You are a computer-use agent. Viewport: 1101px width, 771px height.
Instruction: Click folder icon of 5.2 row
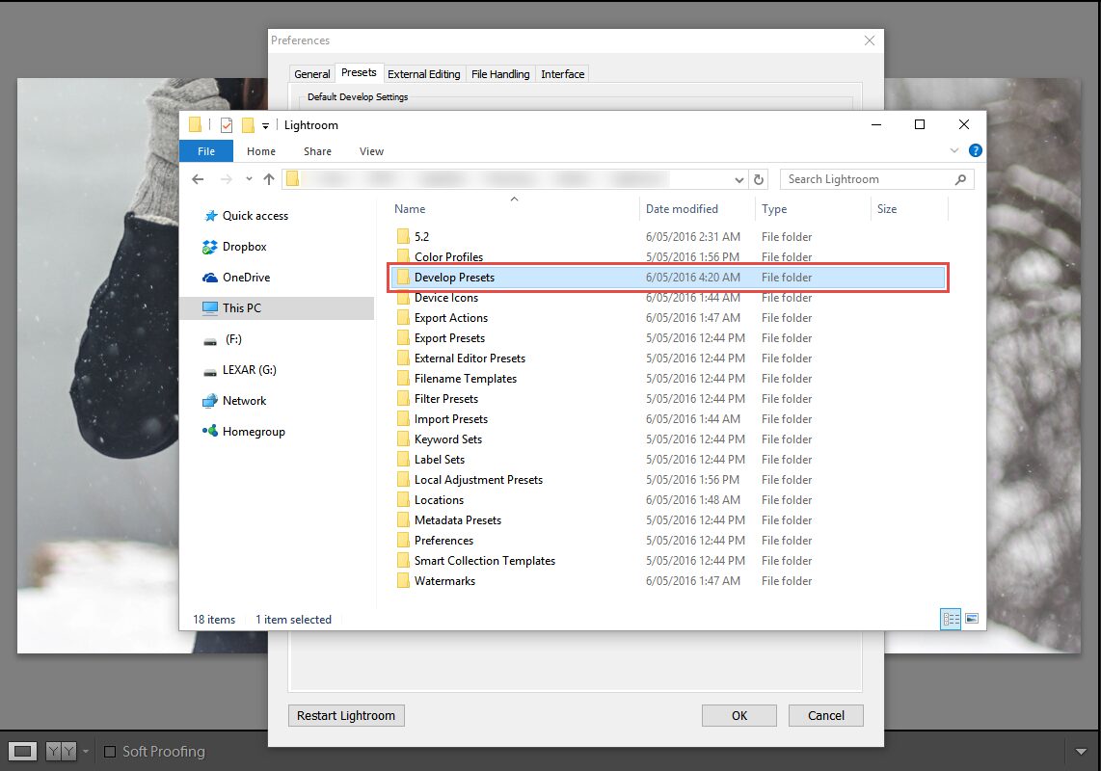click(403, 237)
